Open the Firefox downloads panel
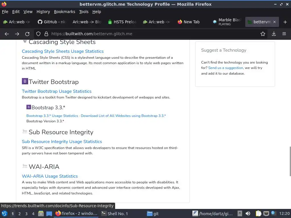This screenshot has height=218, width=291. click(x=274, y=34)
